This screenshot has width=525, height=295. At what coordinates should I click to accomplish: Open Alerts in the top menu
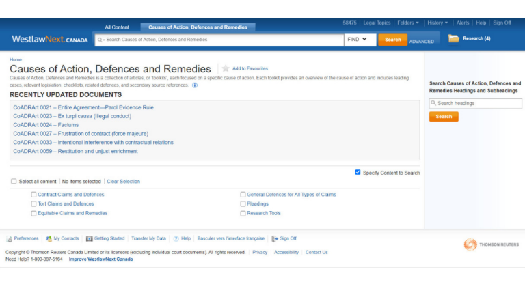click(x=463, y=23)
